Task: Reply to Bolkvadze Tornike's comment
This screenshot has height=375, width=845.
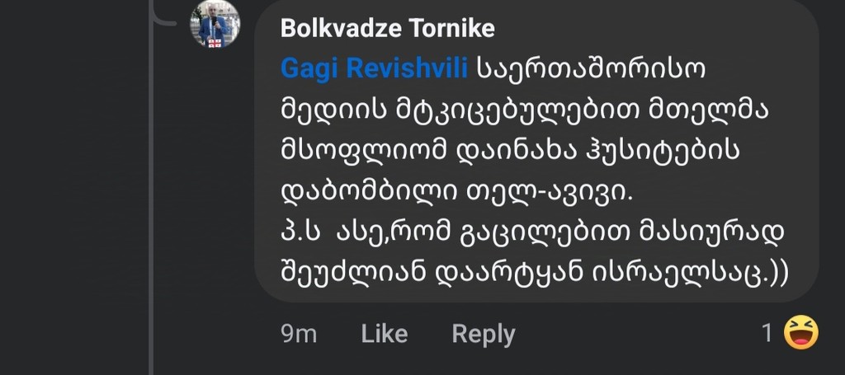Action: tap(484, 334)
